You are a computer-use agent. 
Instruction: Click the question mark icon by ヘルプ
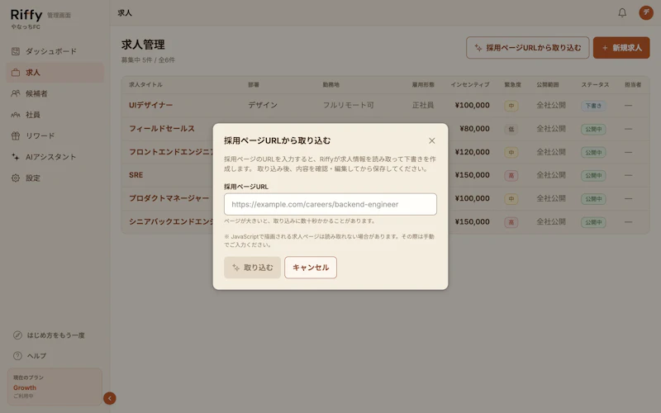[17, 356]
